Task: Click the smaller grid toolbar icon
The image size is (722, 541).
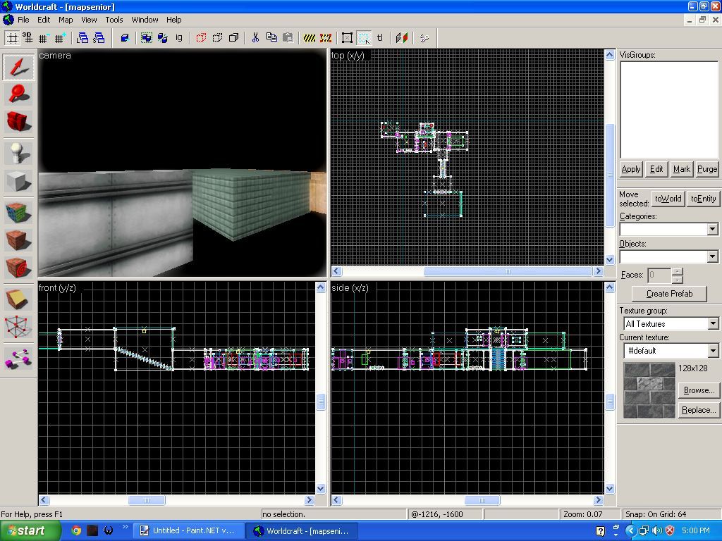Action: pyautogui.click(x=43, y=38)
